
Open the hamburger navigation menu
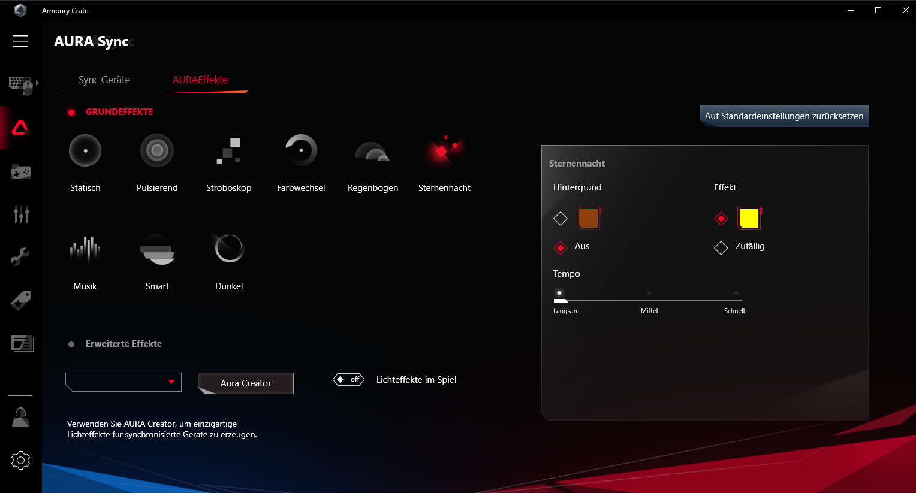20,41
